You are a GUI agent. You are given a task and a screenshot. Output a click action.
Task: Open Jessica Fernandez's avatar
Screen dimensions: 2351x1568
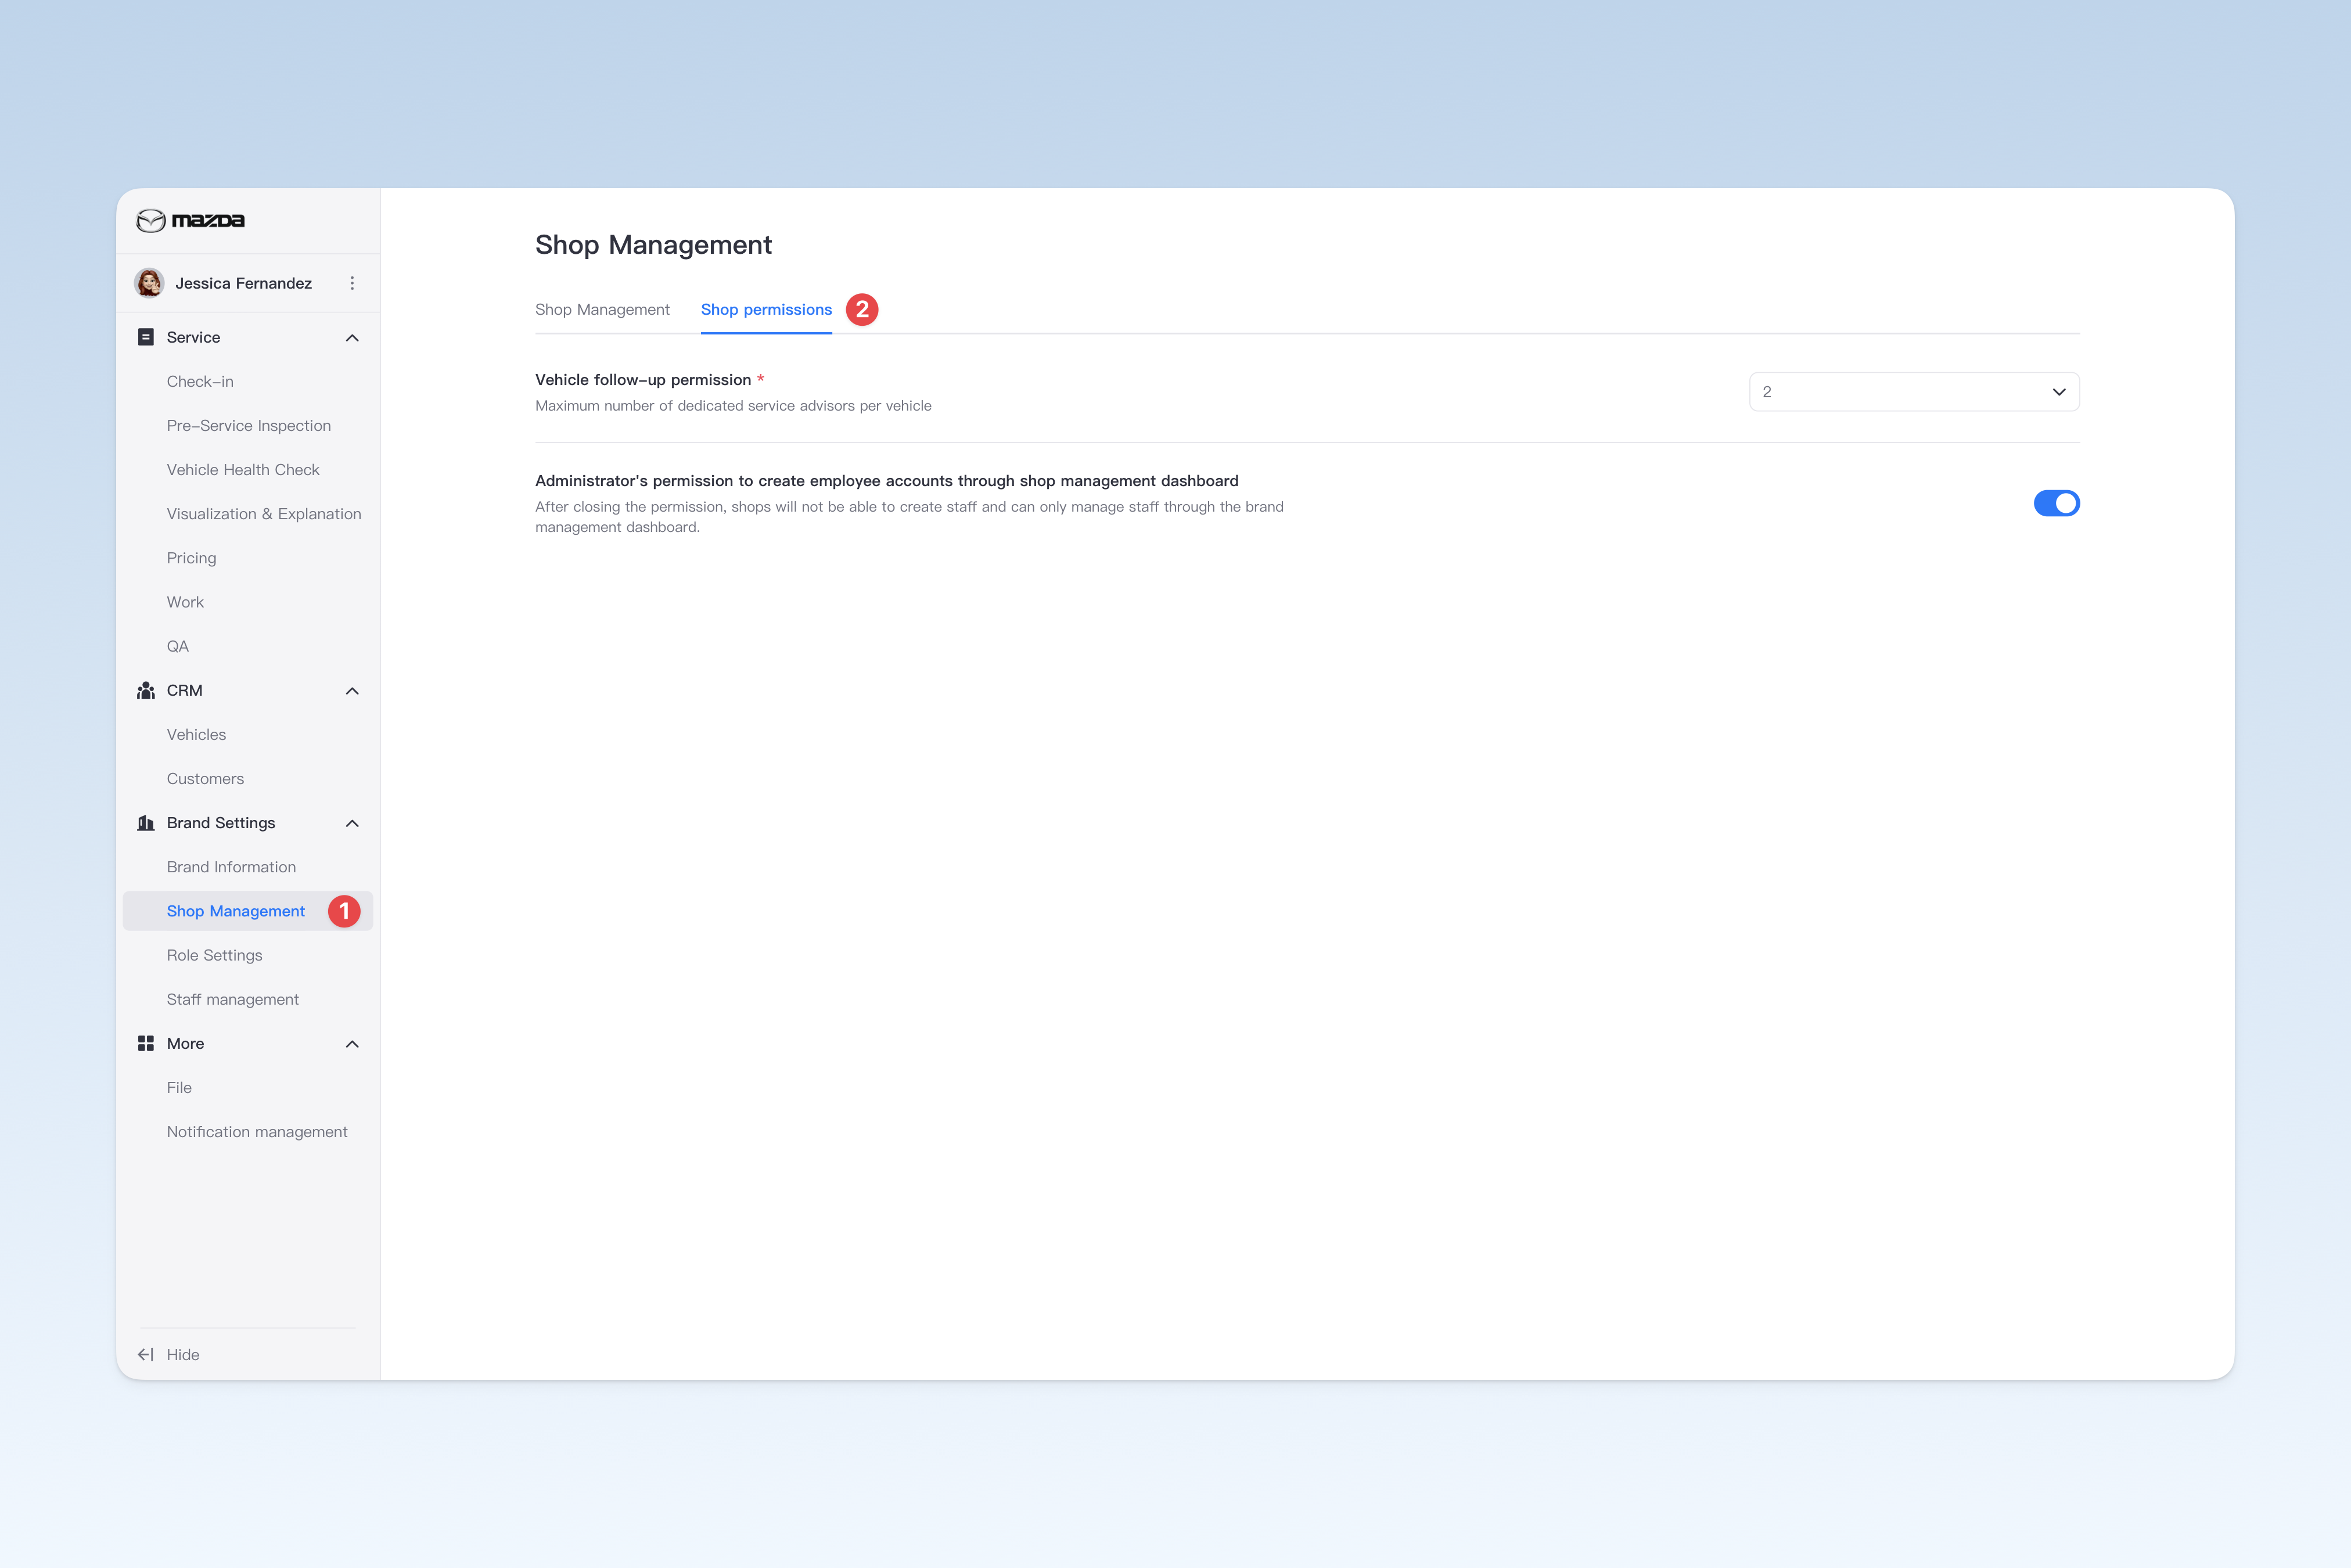click(150, 283)
